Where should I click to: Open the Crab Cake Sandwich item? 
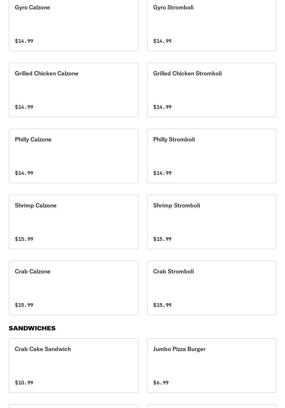[73, 365]
